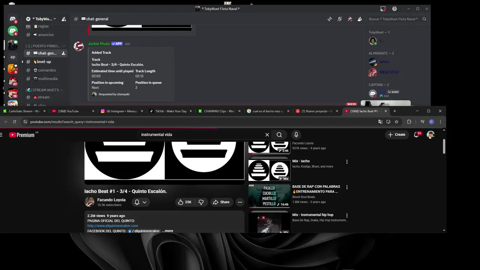The image size is (480, 270).
Task: Reload the YouTube page
Action: point(14,121)
